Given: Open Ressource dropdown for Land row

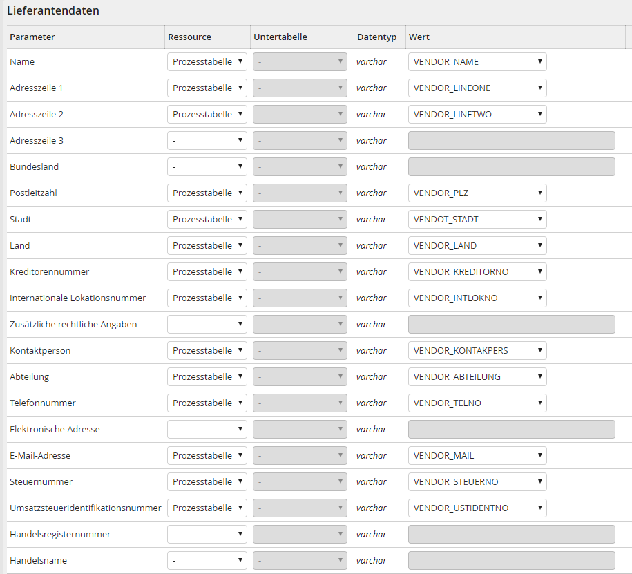Looking at the screenshot, I should [207, 245].
